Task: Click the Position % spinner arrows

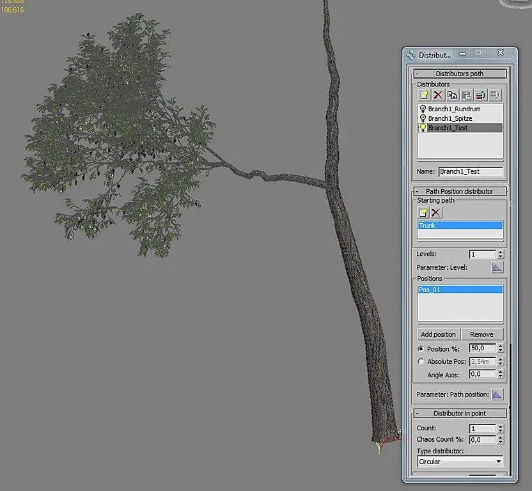Action: [500, 348]
